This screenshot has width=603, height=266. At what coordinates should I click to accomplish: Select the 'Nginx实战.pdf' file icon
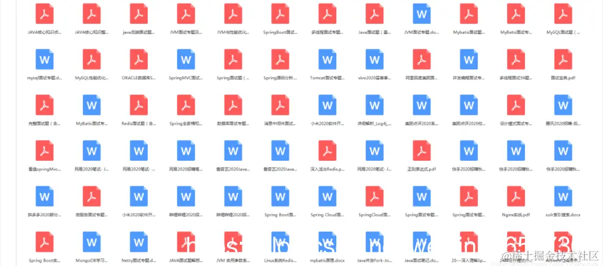point(516,196)
